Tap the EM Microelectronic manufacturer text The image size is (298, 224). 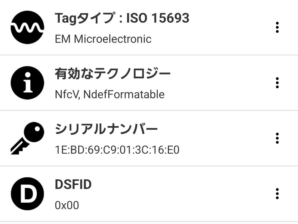[x=103, y=39]
